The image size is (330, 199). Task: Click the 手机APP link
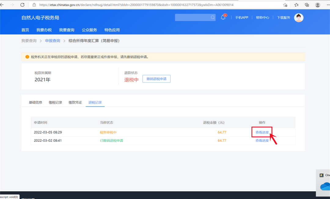pos(242,17)
